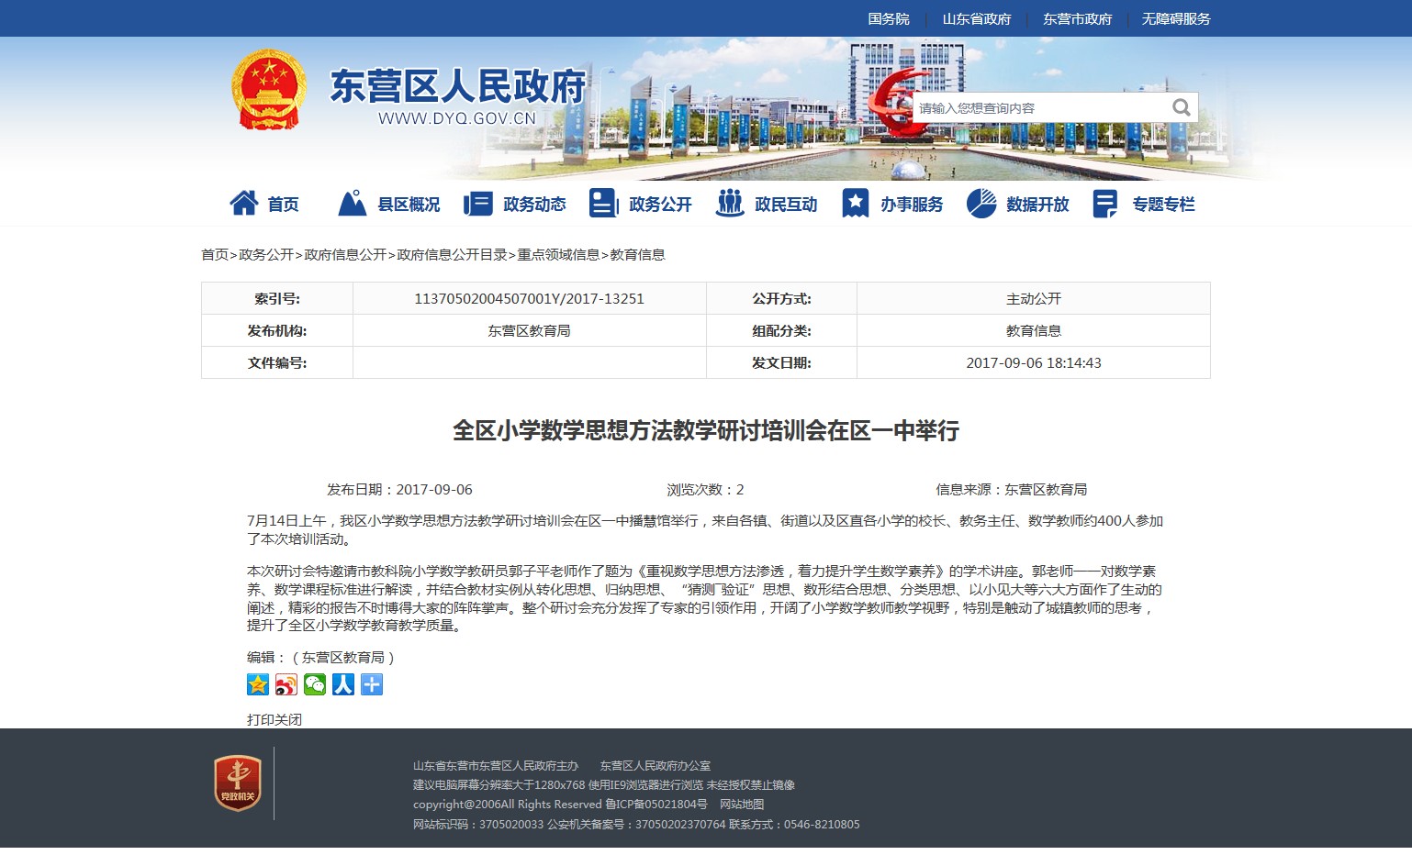Click the 网站地图 footer link
Screen dimensions: 1412x866
(x=742, y=805)
